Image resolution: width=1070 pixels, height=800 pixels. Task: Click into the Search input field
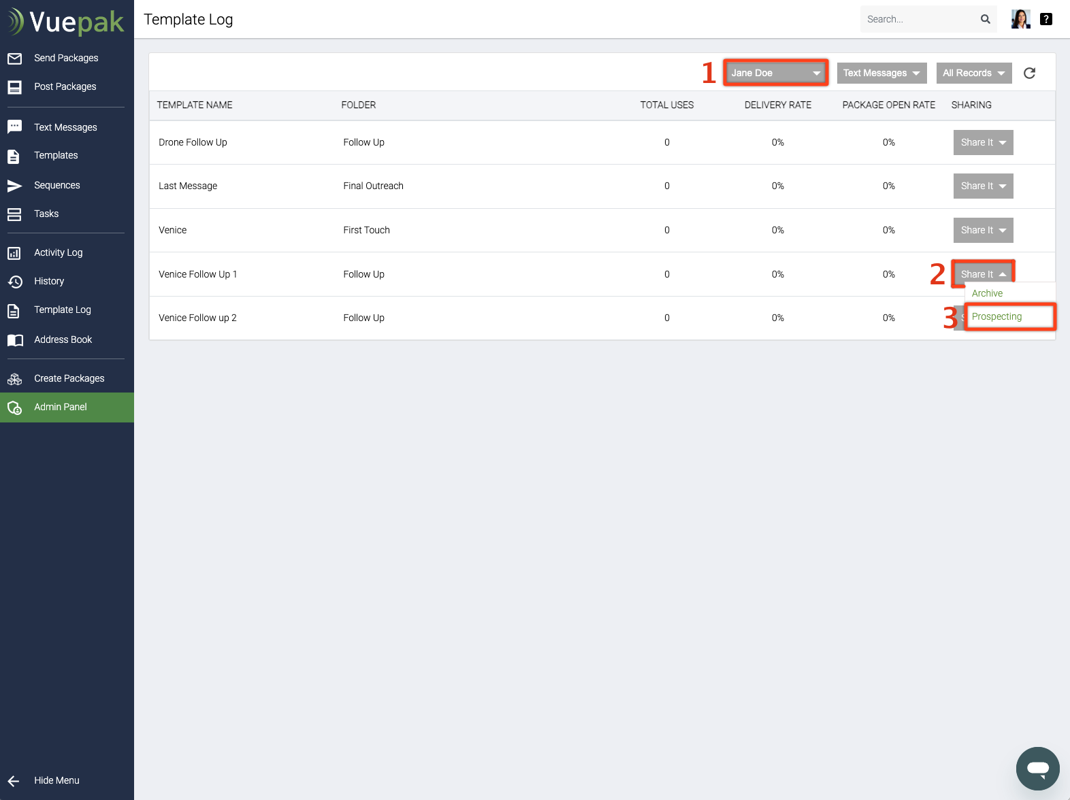[x=919, y=19]
